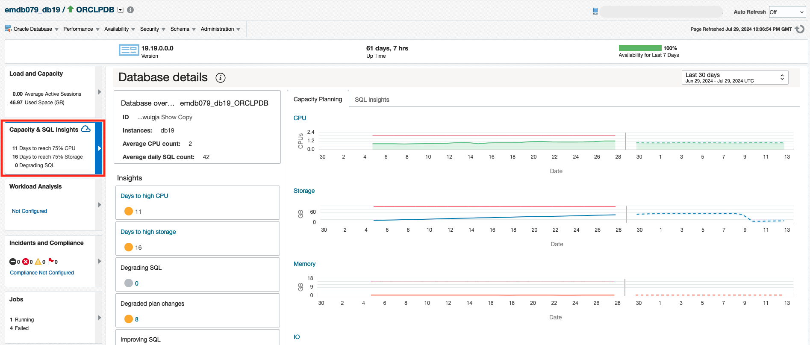Click the Database details info icon
Viewport: 810px width, 345px height.
click(x=221, y=77)
